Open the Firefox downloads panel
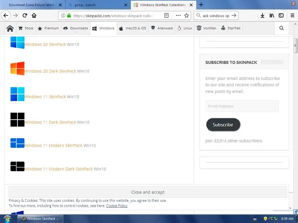 (262, 16)
